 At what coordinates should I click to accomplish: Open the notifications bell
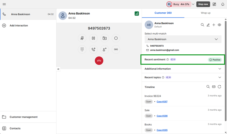pos(222,4)
